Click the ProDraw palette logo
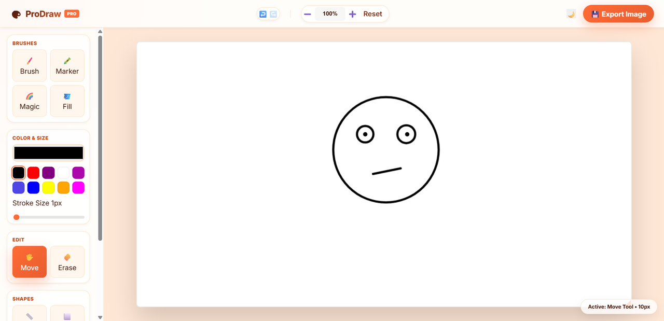This screenshot has height=321, width=664. click(x=16, y=14)
